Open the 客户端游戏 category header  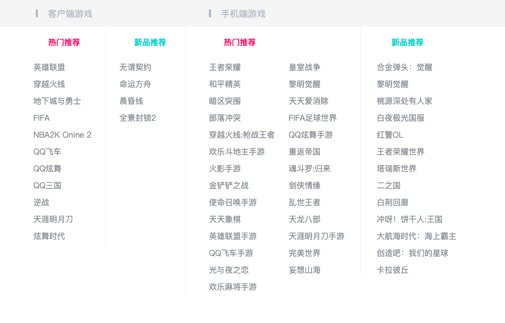(x=70, y=14)
